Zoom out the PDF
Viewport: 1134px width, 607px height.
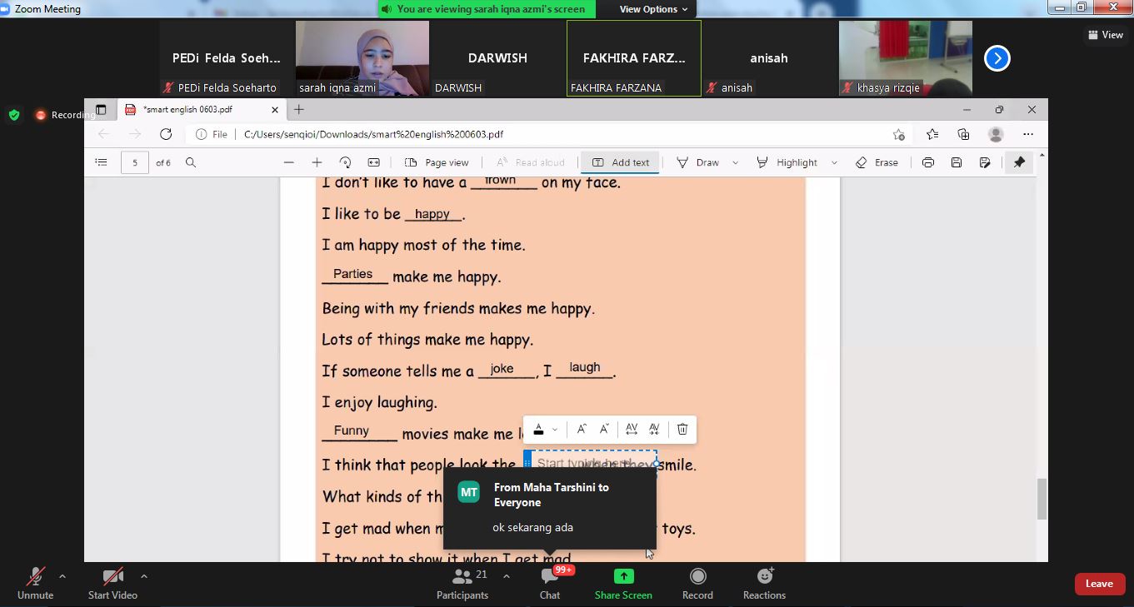288,162
